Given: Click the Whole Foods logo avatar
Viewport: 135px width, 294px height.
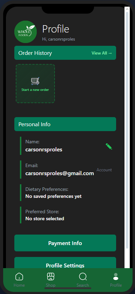Looking at the screenshot, I should pos(26,32).
